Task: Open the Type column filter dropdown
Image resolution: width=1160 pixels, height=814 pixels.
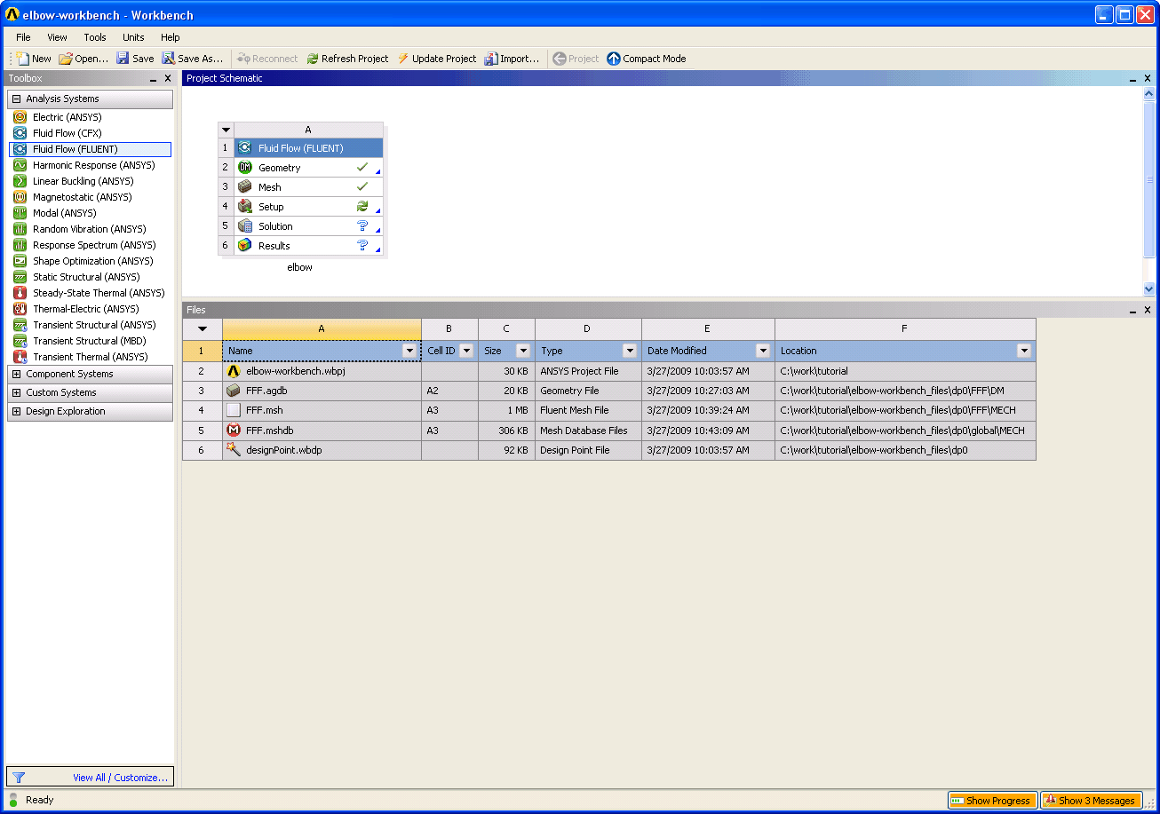Action: (630, 351)
